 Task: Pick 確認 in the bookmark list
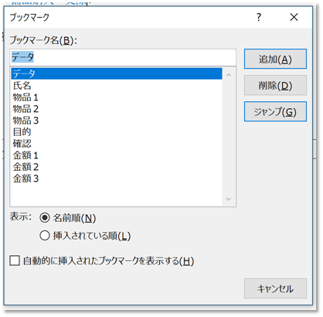[x=117, y=144]
